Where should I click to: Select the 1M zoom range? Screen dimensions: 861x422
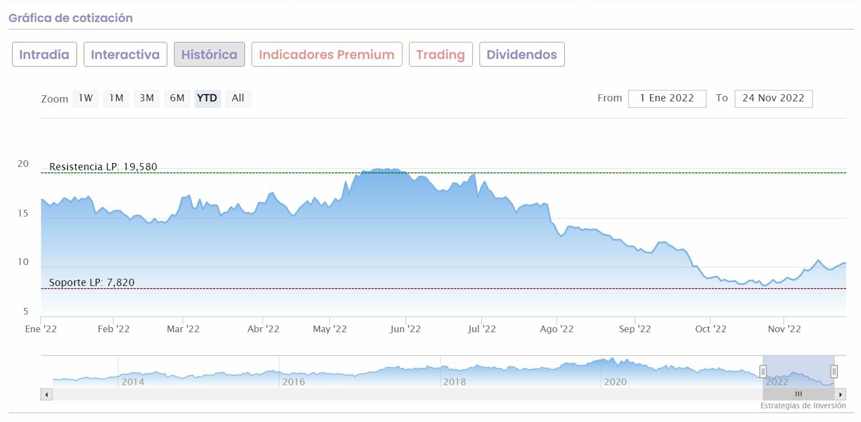coord(116,99)
